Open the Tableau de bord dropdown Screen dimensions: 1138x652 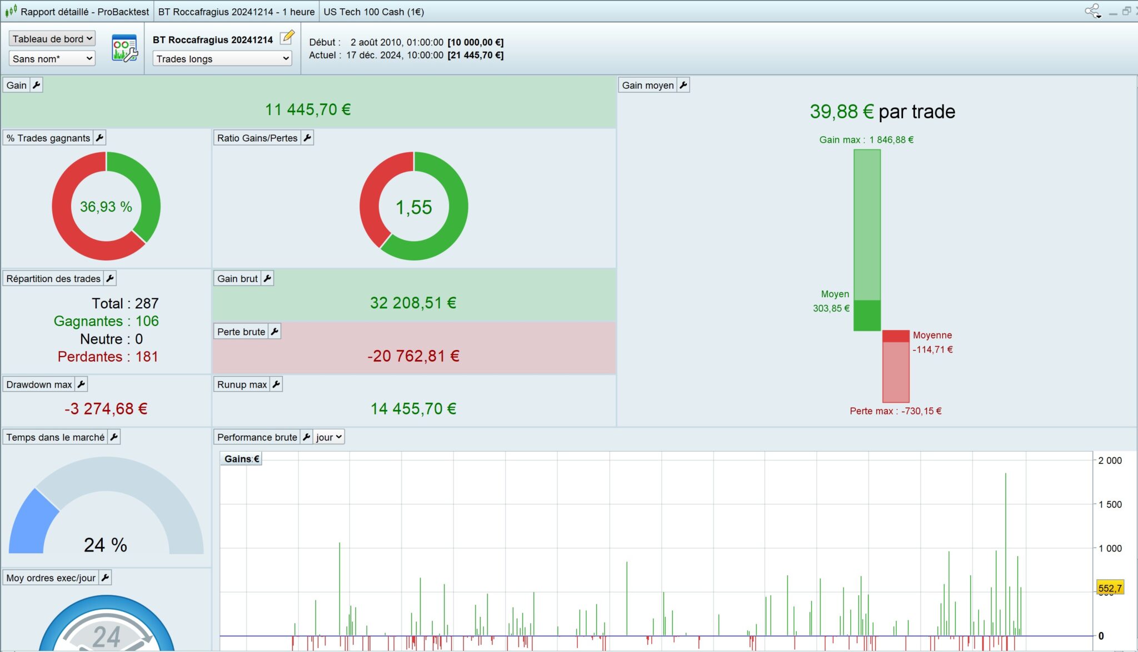pos(52,39)
